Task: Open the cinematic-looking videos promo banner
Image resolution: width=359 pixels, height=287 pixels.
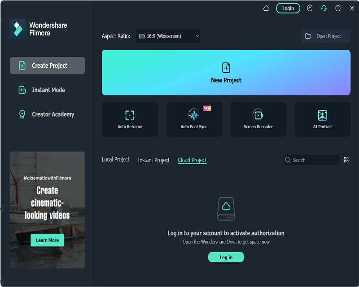Action: click(48, 210)
